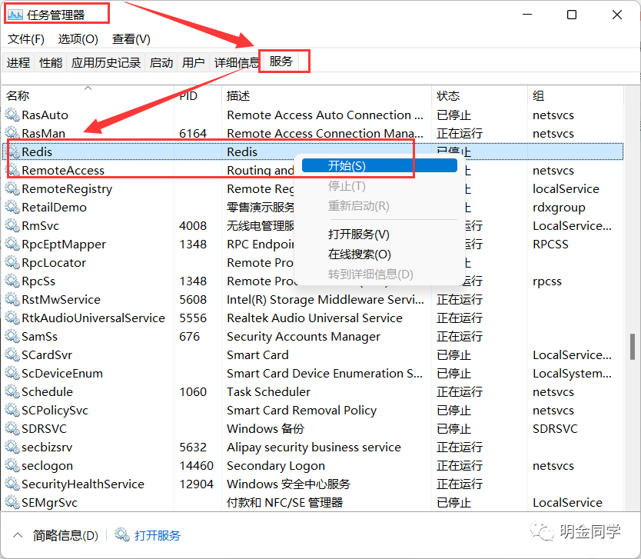Click the Redis service gear icon
Viewport: 641px width, 559px height.
coord(14,151)
